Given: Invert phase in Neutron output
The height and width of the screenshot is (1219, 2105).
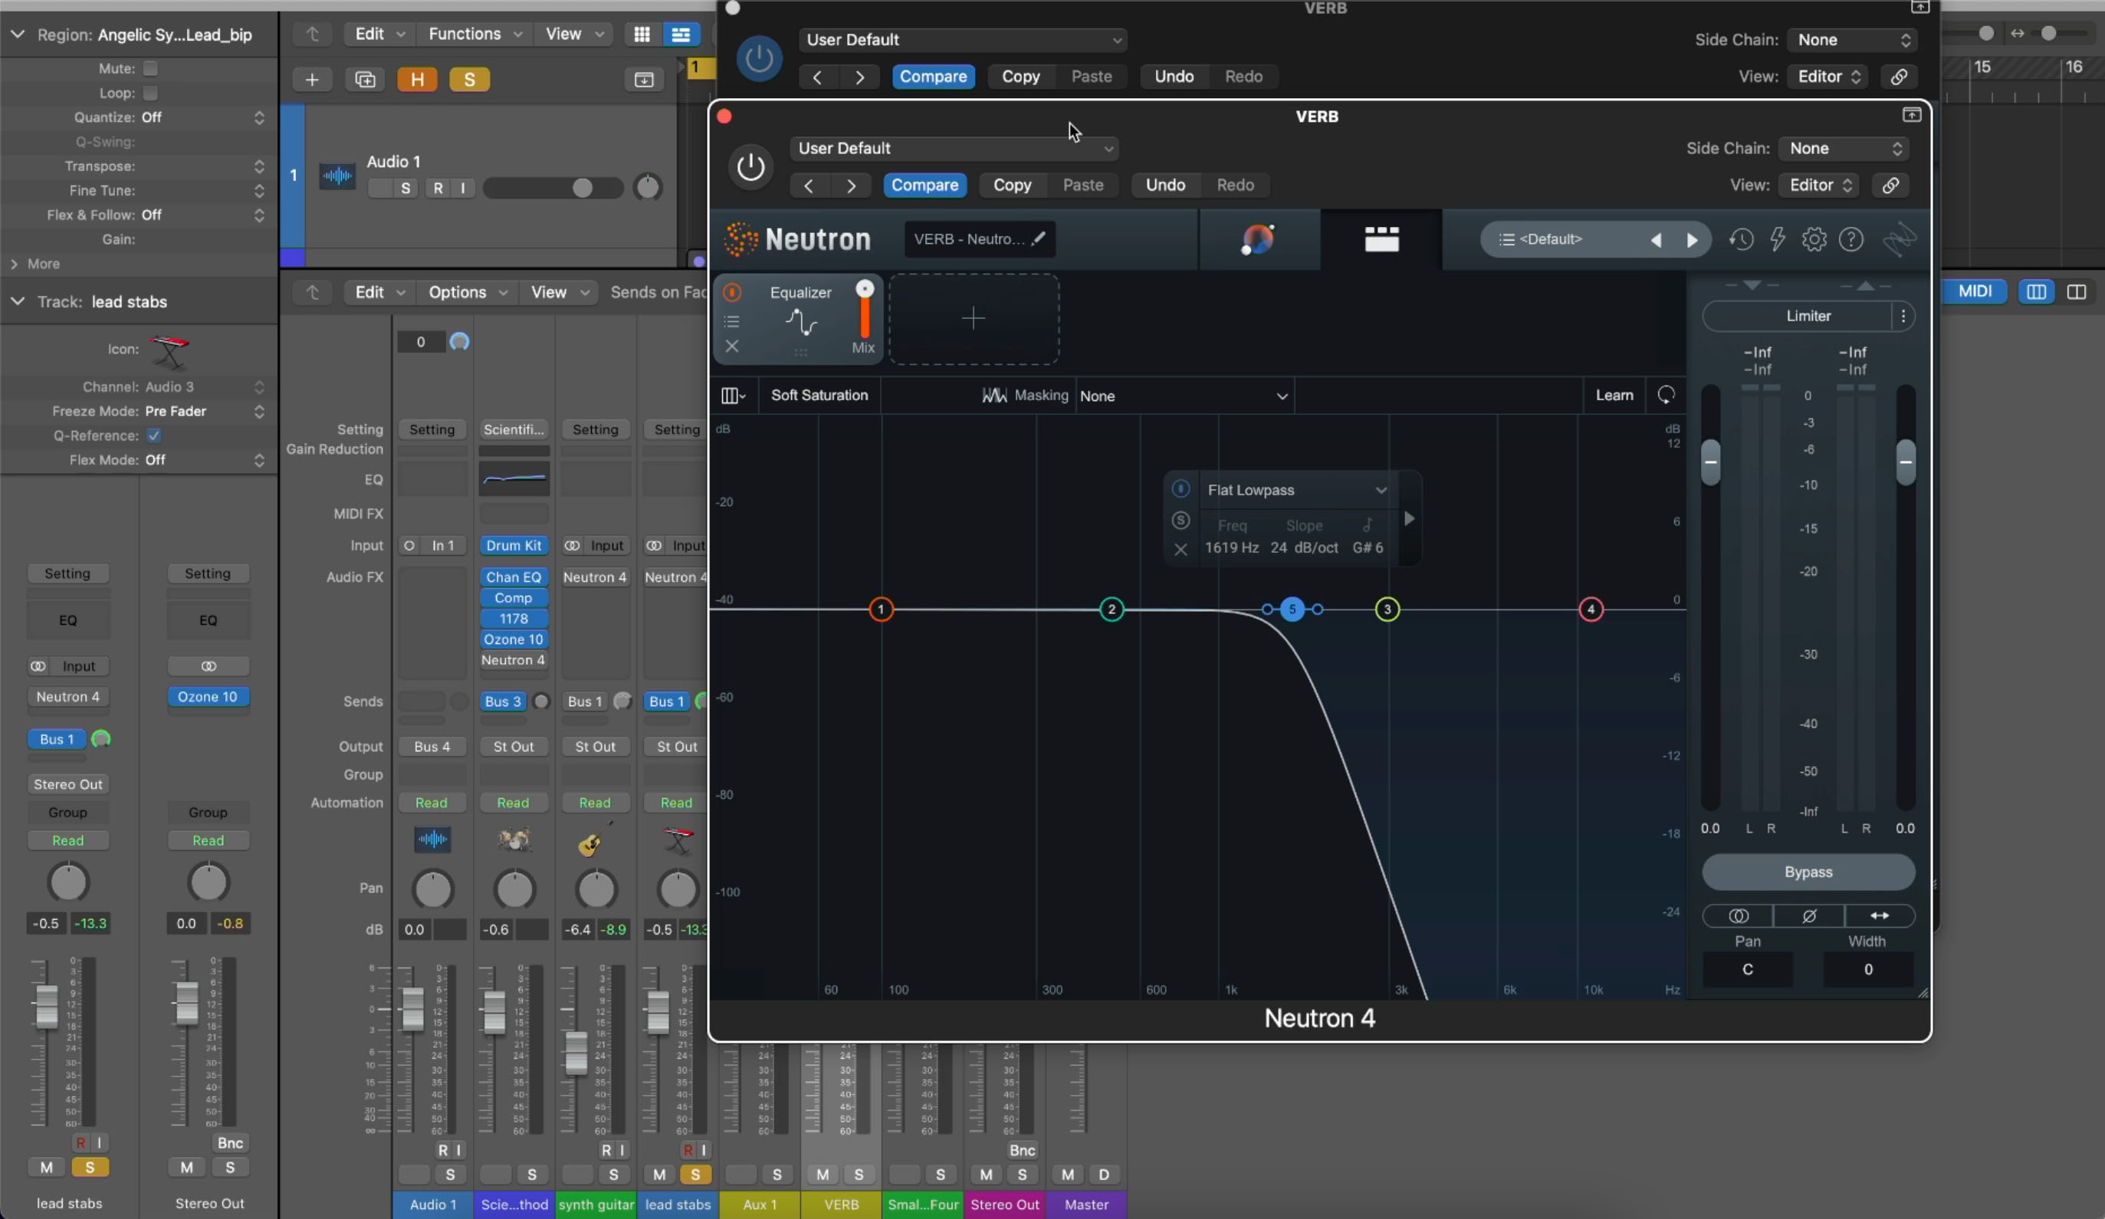Looking at the screenshot, I should click(1808, 915).
